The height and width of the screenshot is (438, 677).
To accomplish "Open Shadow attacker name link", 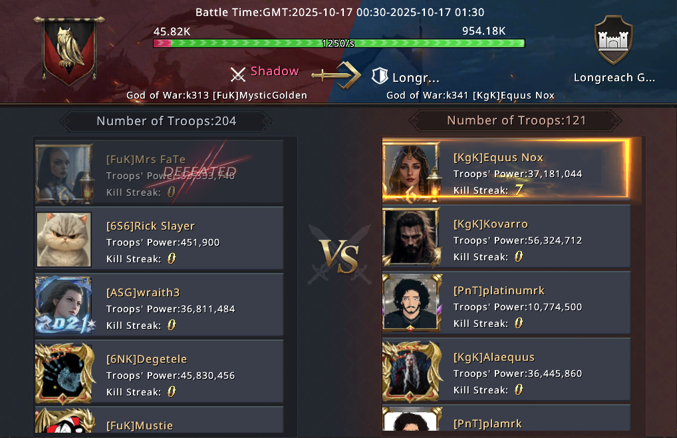I will click(x=275, y=71).
